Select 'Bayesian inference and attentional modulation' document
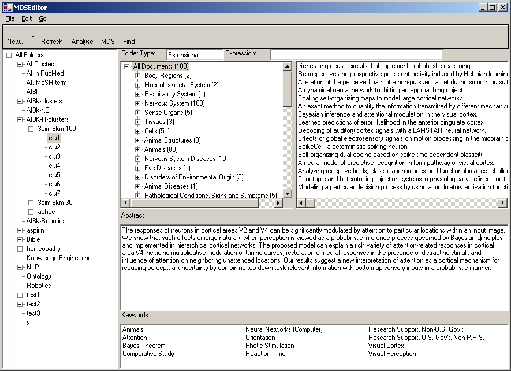This screenshot has height=371, width=511. 387,114
